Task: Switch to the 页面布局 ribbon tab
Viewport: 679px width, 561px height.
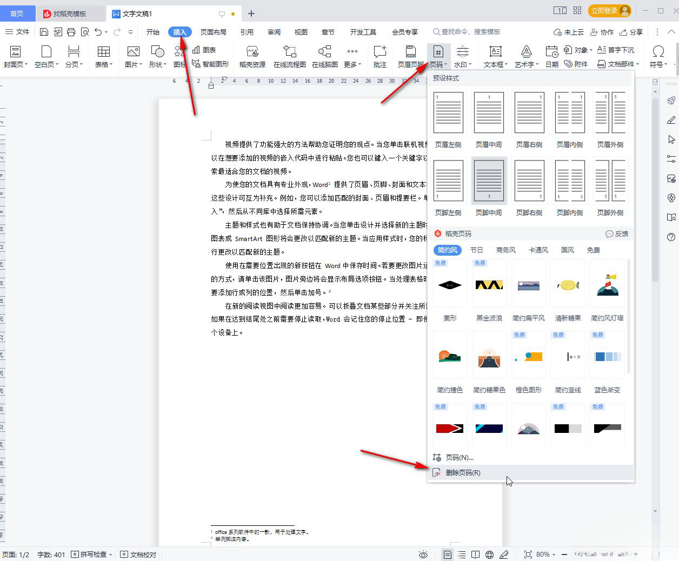Action: (x=214, y=32)
